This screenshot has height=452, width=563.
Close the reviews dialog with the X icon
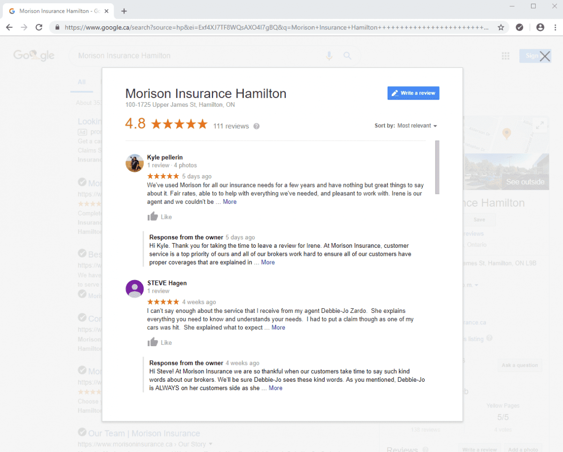pyautogui.click(x=545, y=57)
